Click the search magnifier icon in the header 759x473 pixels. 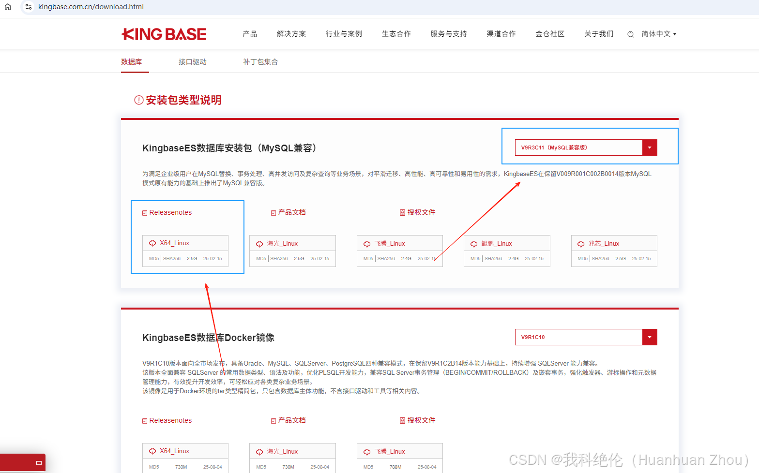631,34
